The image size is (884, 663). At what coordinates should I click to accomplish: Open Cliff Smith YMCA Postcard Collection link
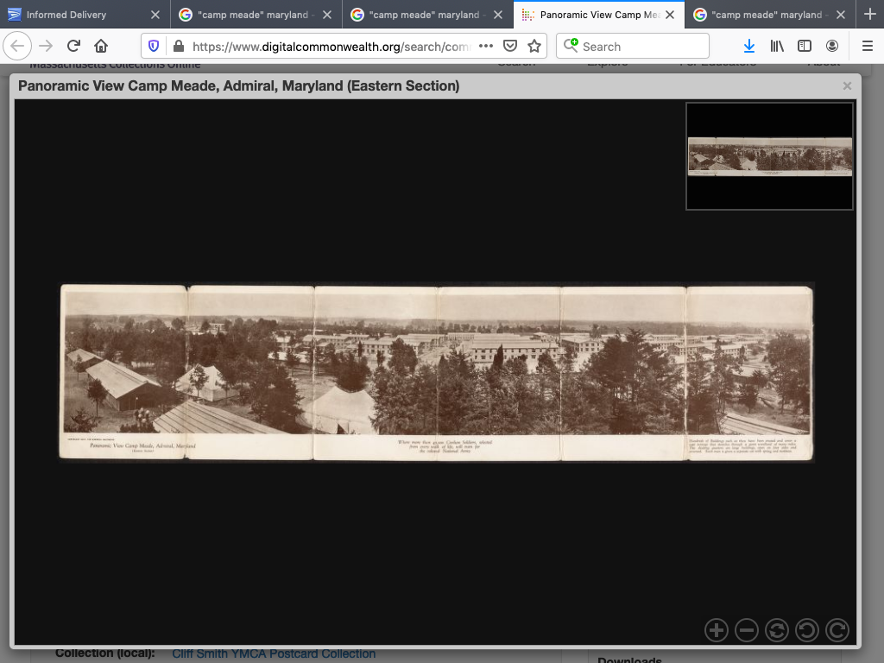[x=274, y=654]
